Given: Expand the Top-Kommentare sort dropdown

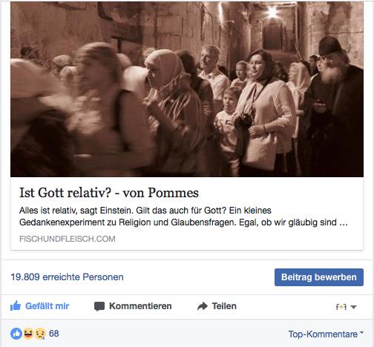Looking at the screenshot, I should click(326, 334).
